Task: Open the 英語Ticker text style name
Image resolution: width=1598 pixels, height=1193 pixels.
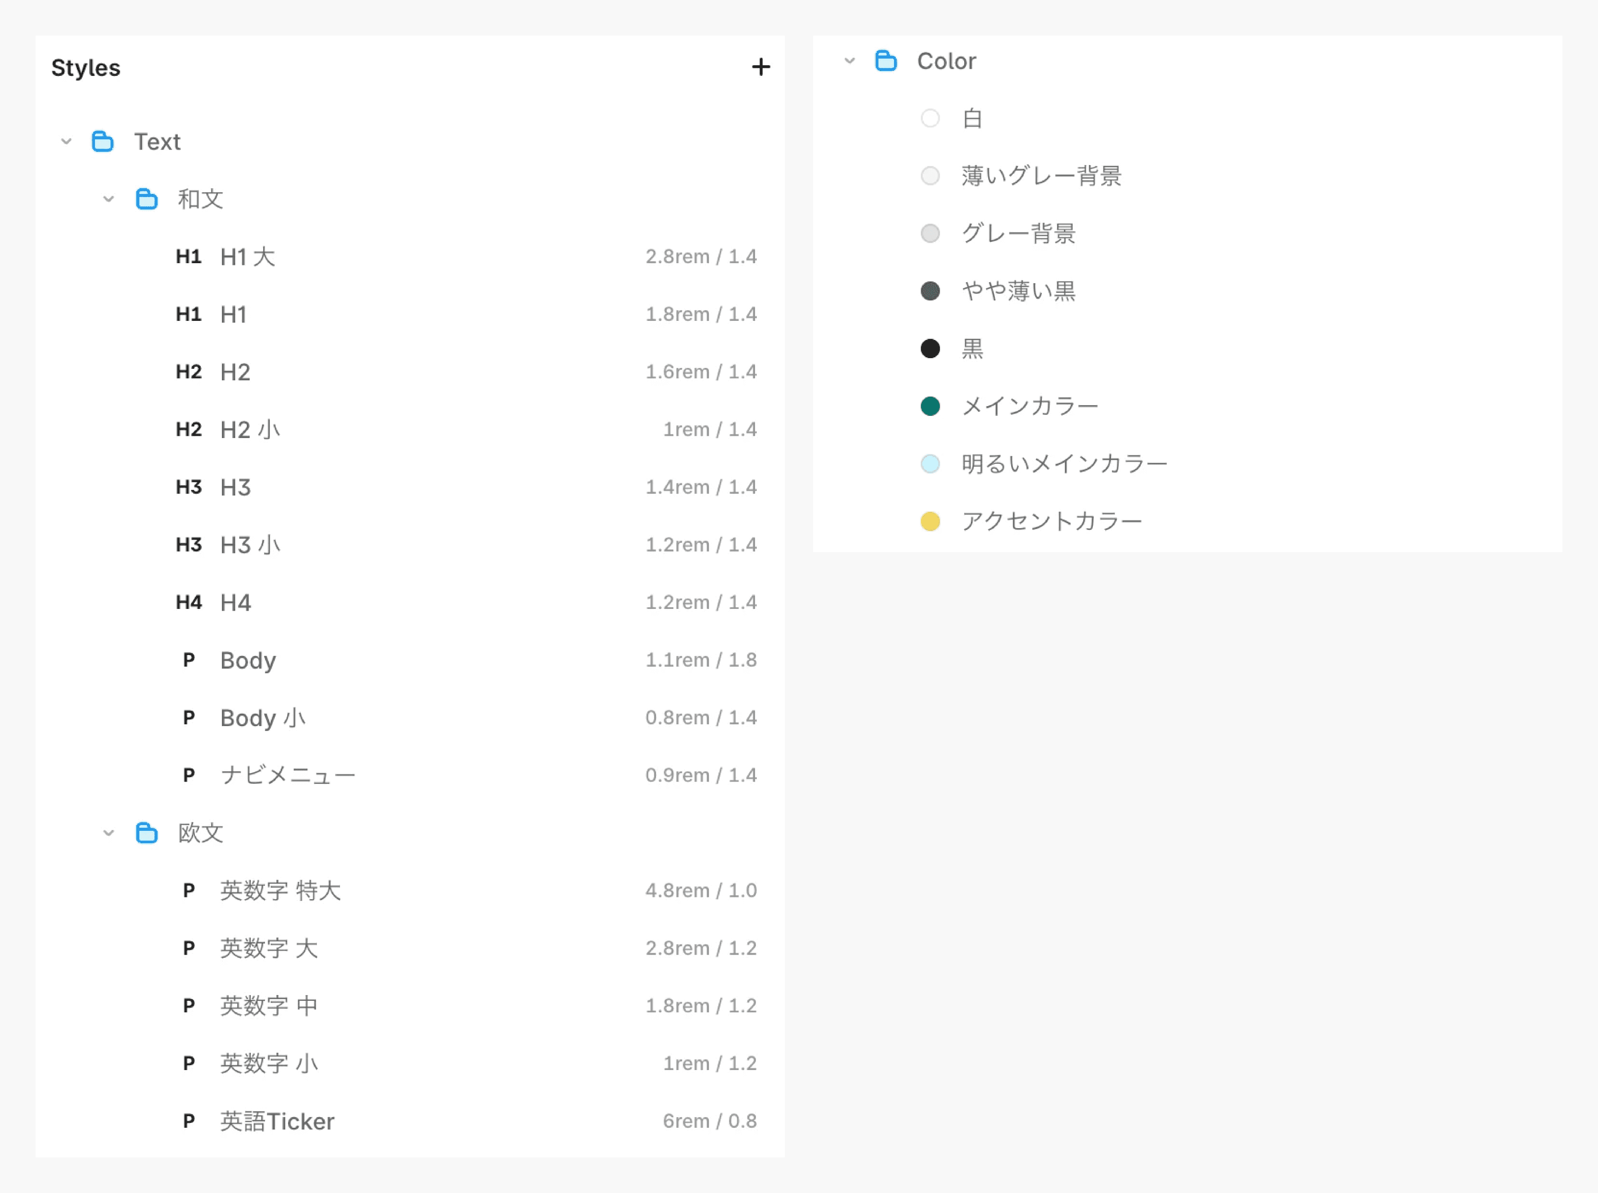Action: tap(277, 1121)
